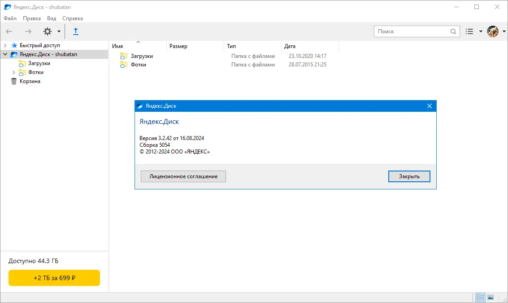Click the search magnifier icon
This screenshot has width=508, height=303.
click(x=453, y=31)
